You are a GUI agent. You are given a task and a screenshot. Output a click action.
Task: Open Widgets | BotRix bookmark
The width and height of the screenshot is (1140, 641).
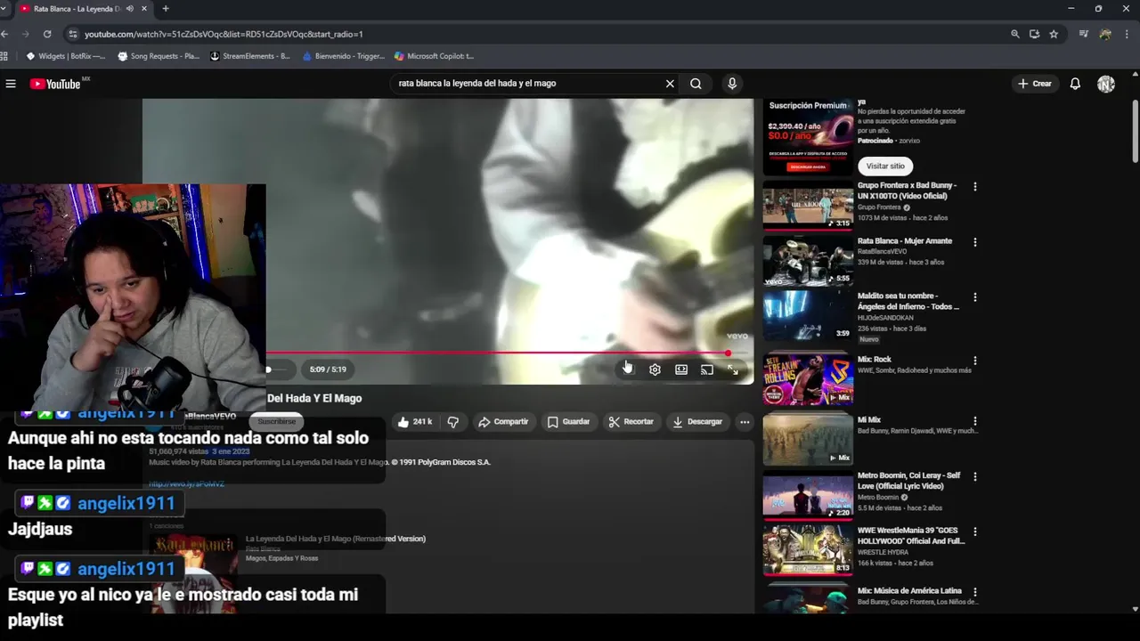point(66,56)
